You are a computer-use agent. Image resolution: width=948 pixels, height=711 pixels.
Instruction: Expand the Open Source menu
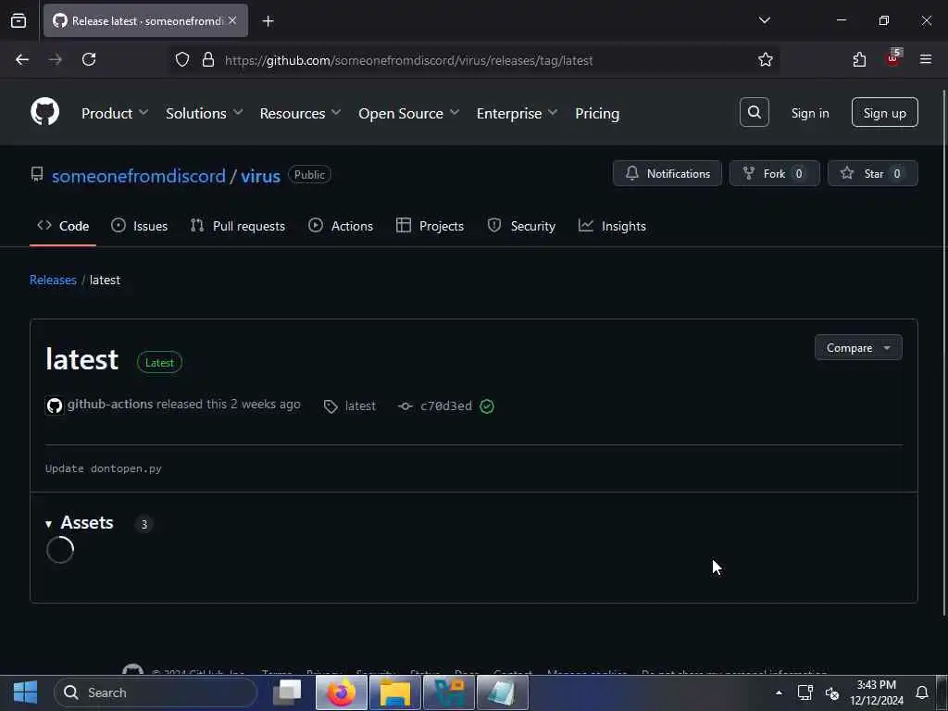408,113
